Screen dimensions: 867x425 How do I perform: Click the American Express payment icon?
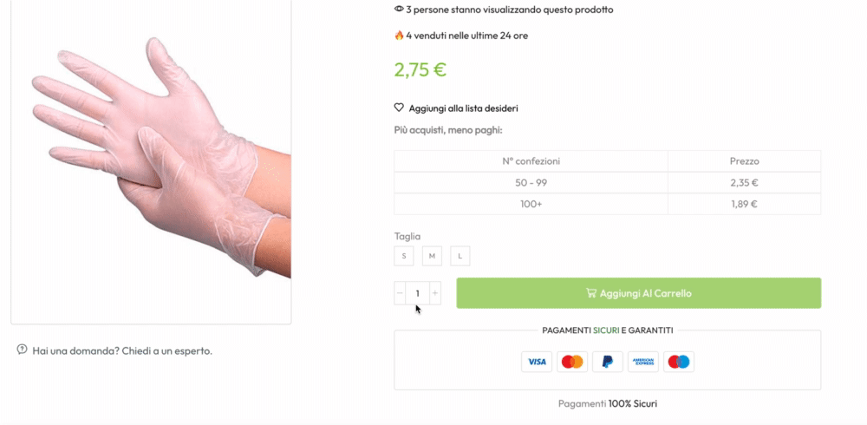[643, 362]
